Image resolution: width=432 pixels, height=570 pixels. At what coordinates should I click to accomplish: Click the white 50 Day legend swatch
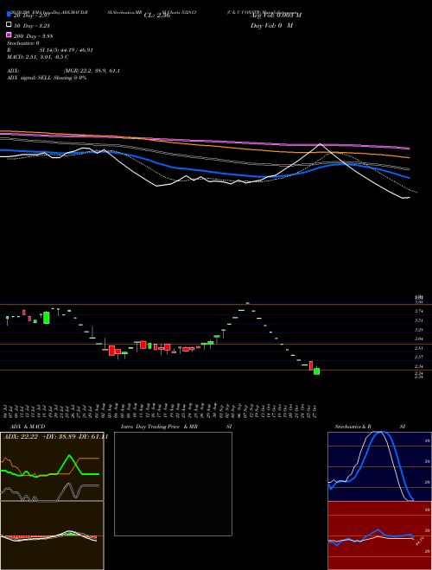9,25
